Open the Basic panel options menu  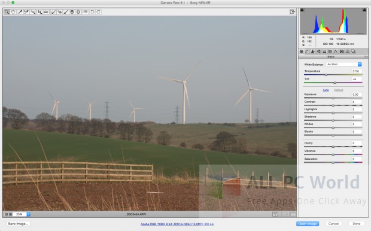(366, 57)
